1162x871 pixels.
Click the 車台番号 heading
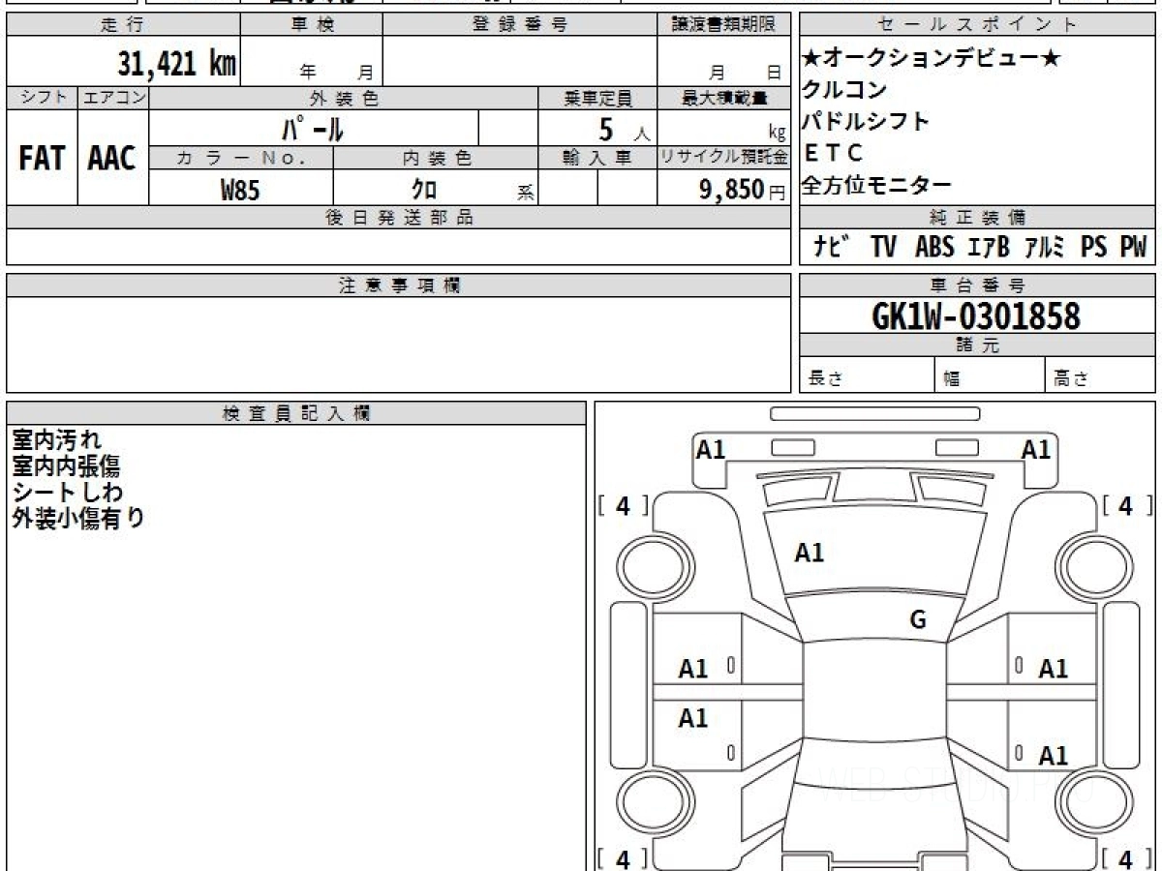(977, 285)
